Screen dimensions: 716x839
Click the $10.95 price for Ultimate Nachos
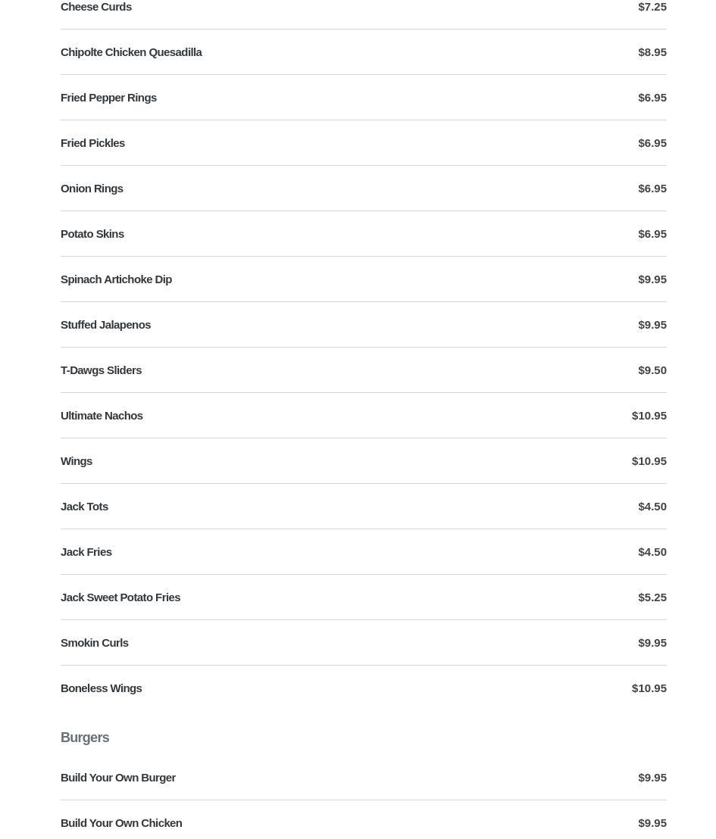pos(649,416)
